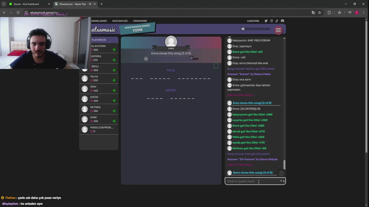Click the media control icon in toolbar
The image size is (369, 207).
click(x=350, y=13)
